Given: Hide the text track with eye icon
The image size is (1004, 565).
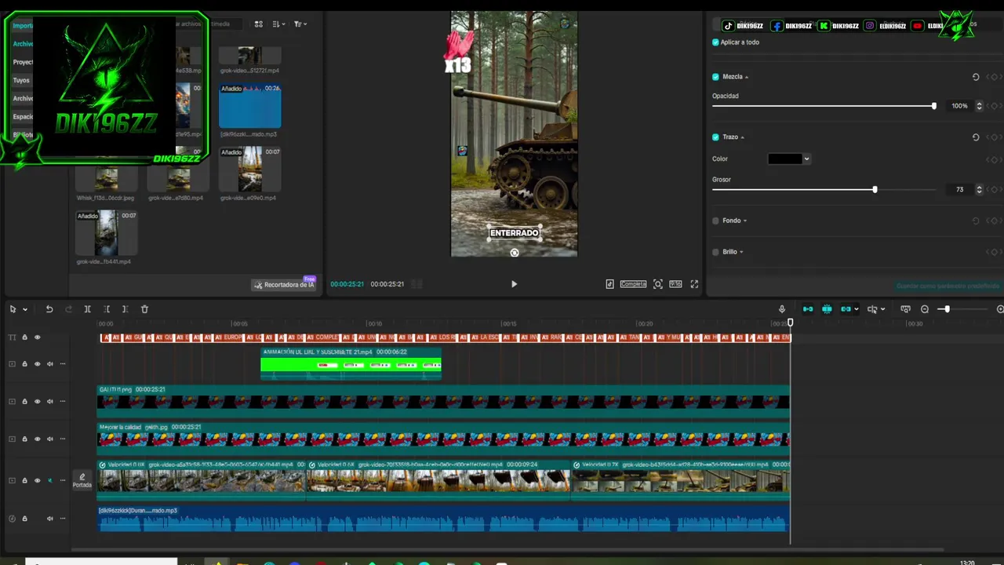Looking at the screenshot, I should (x=37, y=337).
